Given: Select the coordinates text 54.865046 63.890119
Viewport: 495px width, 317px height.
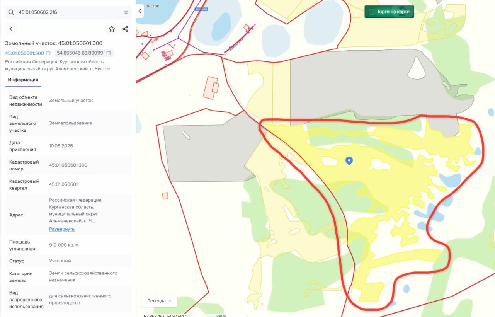Looking at the screenshot, I should coord(80,53).
